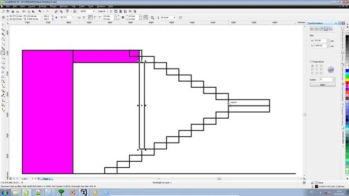Select the Shape tool
This screenshot has width=349, height=196.
point(3,29)
